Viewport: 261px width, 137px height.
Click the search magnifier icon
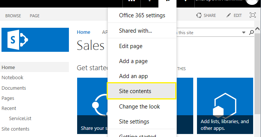coord(251,32)
